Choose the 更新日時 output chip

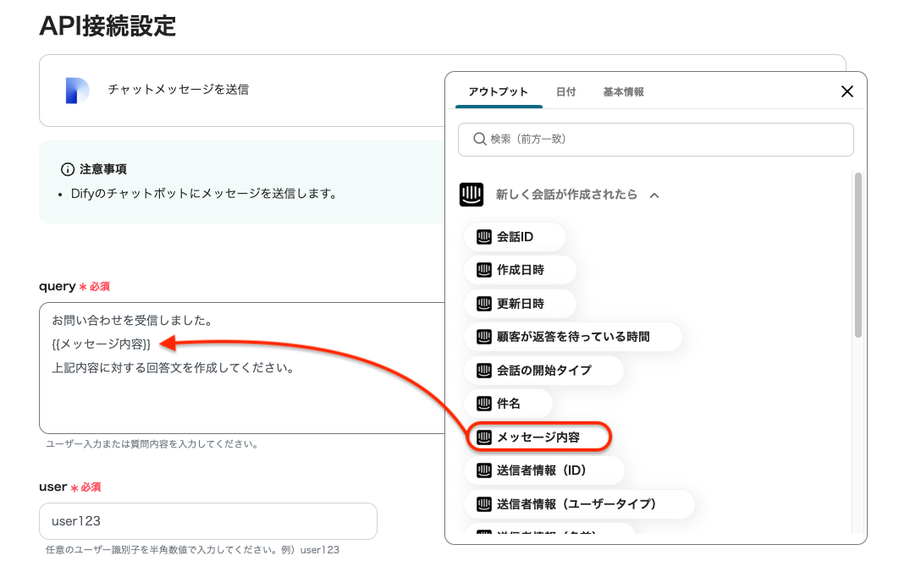point(519,303)
